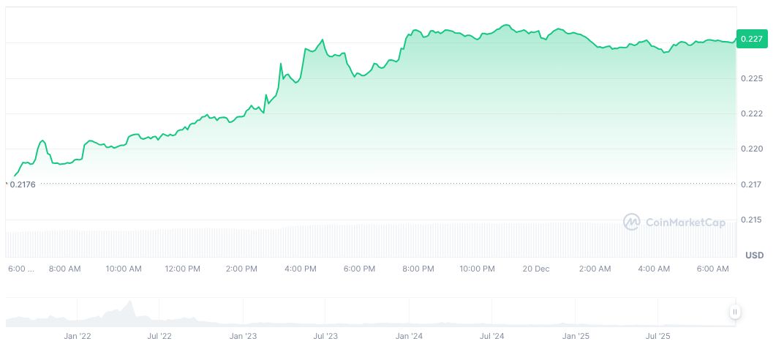Click the green 0.227 current price tag
Image resolution: width=784 pixels, height=344 pixels.
tap(753, 39)
